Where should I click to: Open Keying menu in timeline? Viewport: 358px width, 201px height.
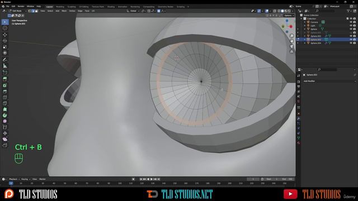click(25, 179)
